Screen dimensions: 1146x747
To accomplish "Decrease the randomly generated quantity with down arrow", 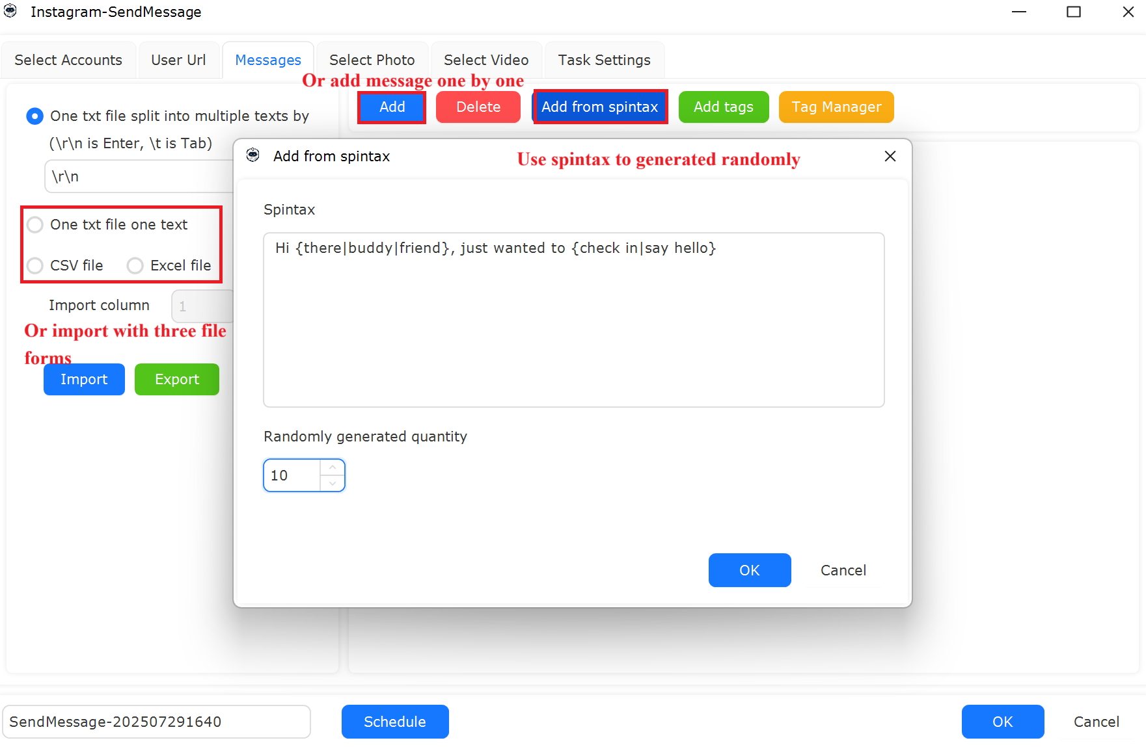I will pyautogui.click(x=333, y=483).
